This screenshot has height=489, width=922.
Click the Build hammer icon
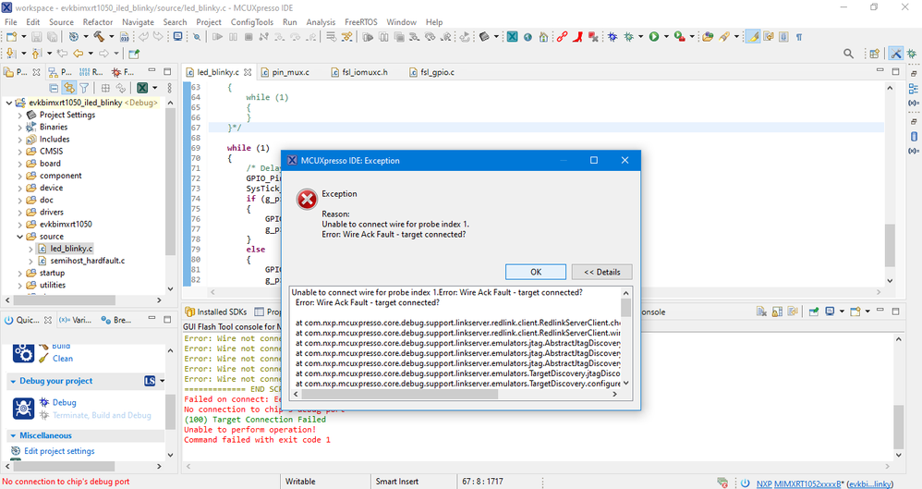(x=99, y=36)
